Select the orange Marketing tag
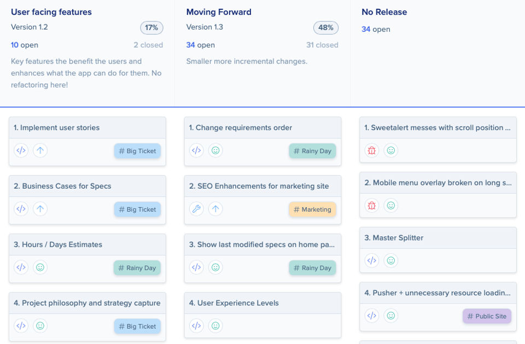The image size is (525, 344). pos(312,209)
